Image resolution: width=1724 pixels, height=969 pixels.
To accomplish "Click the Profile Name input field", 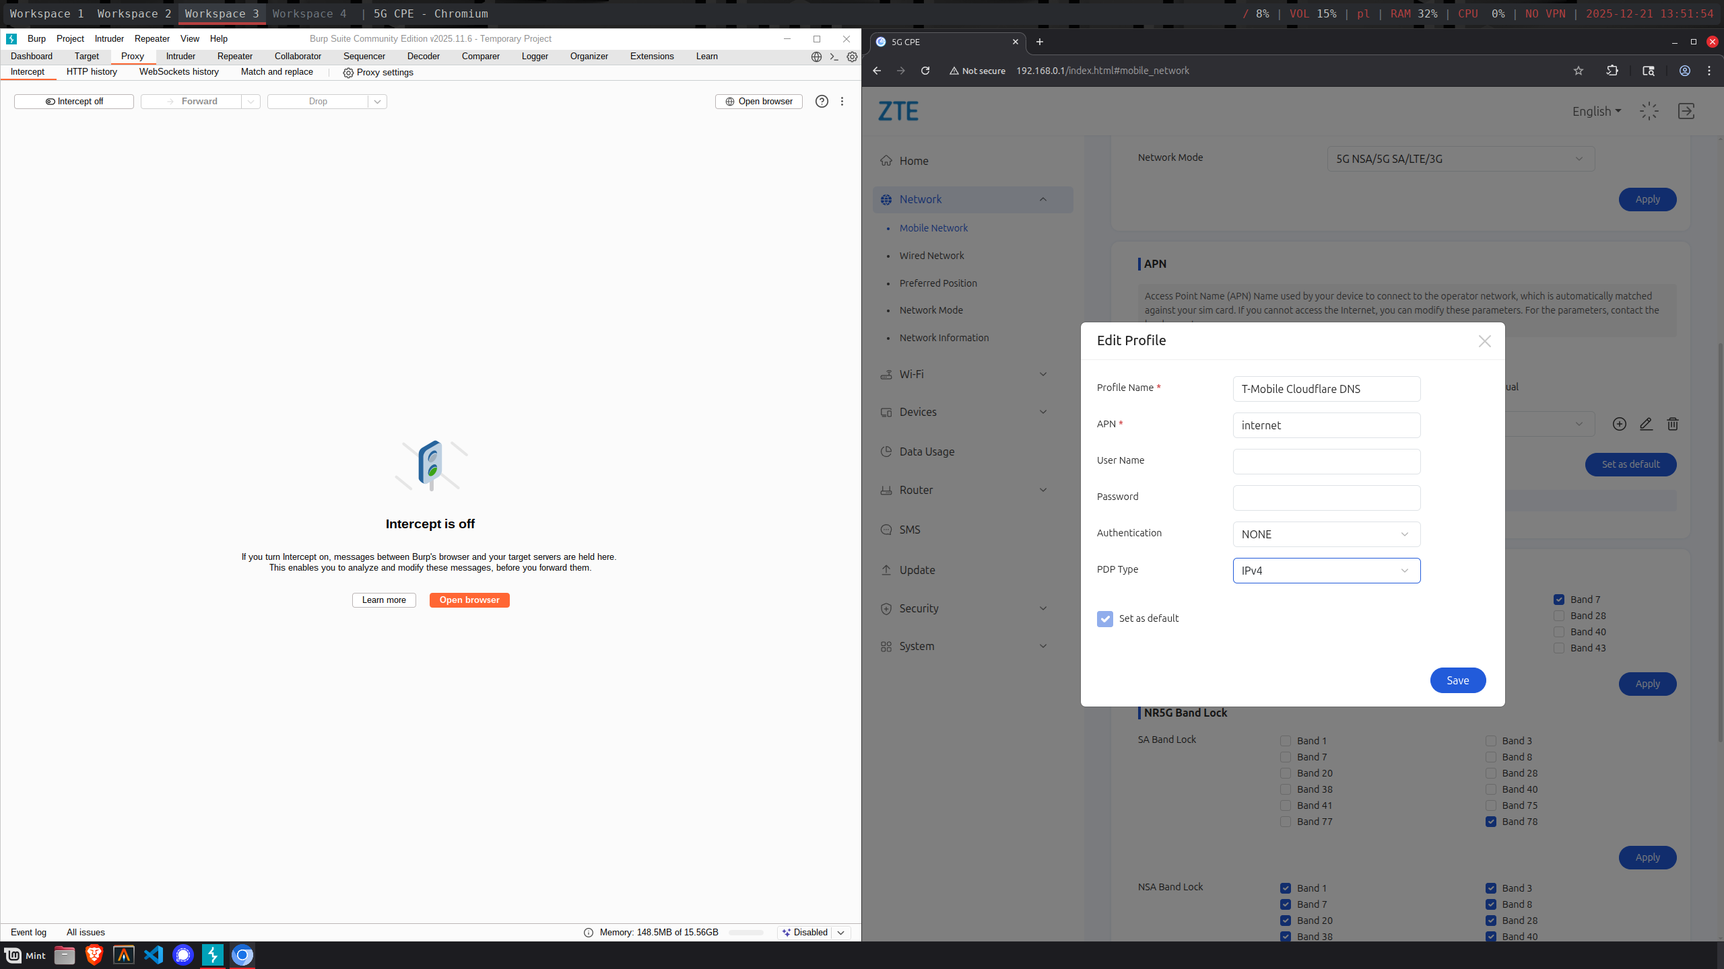I will click(1326, 389).
